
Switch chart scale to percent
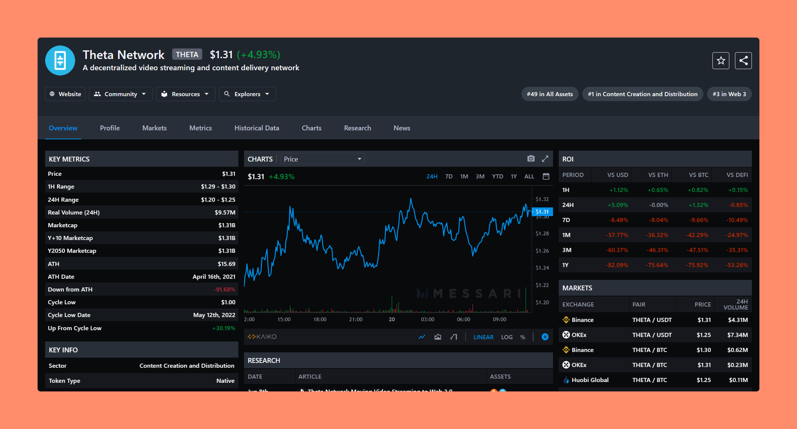pos(523,337)
